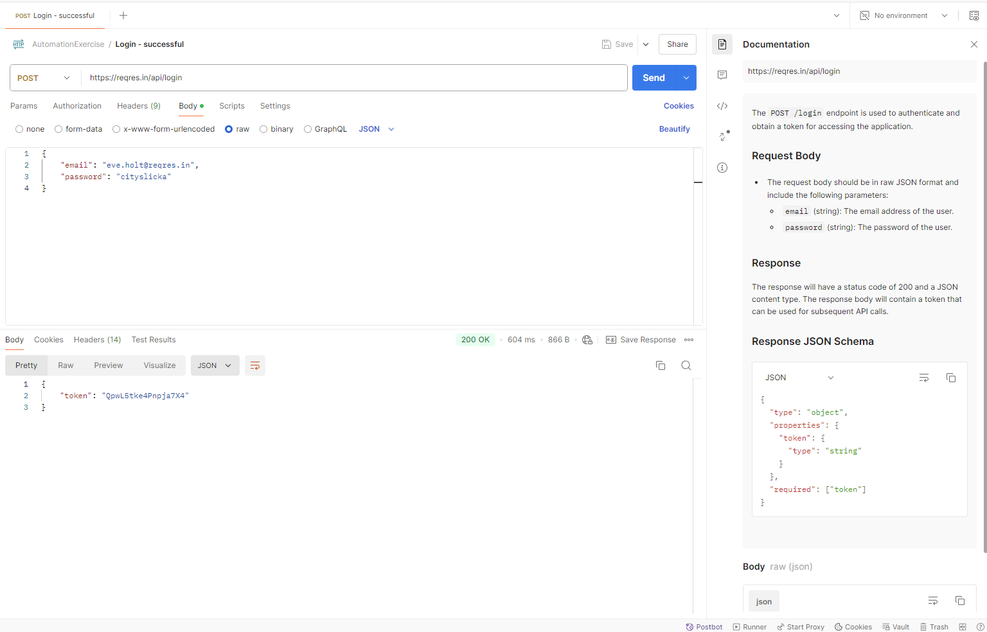
Task: Copy the Response JSON Schema
Action: tap(951, 378)
